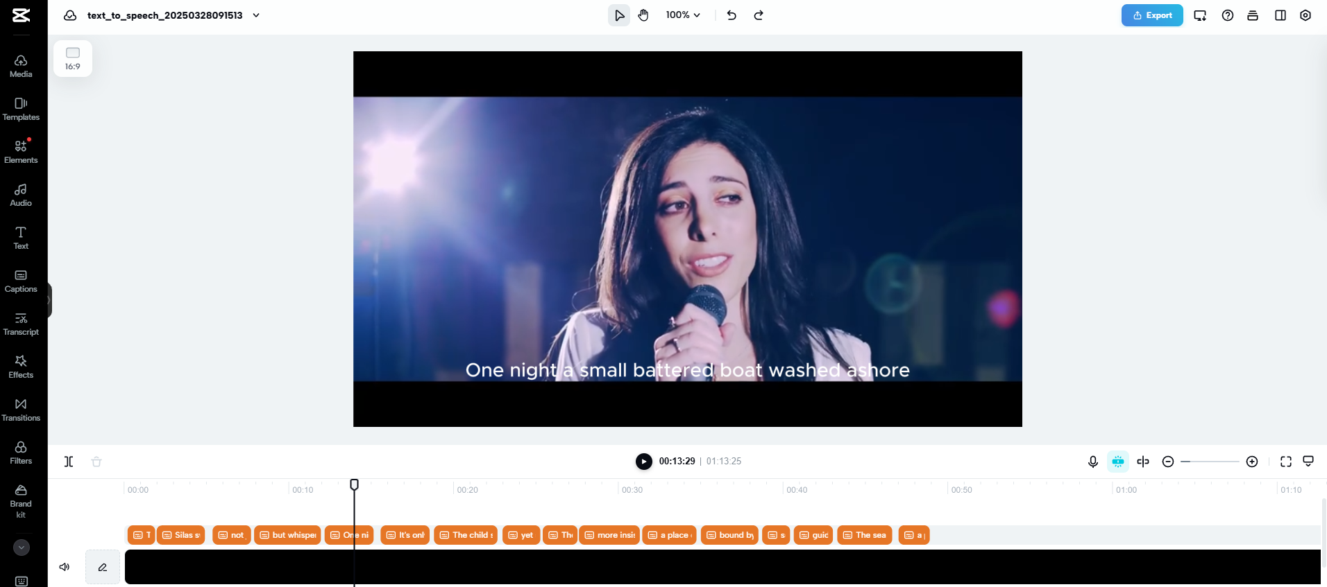Select the 'It's onl' caption clip
This screenshot has height=587, width=1327.
[405, 535]
